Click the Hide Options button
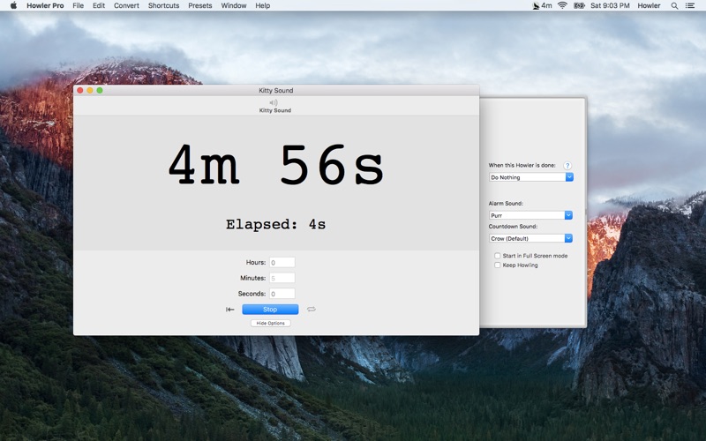 point(271,323)
